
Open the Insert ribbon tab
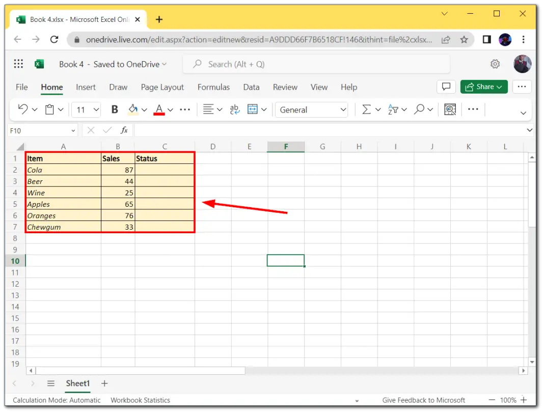86,87
